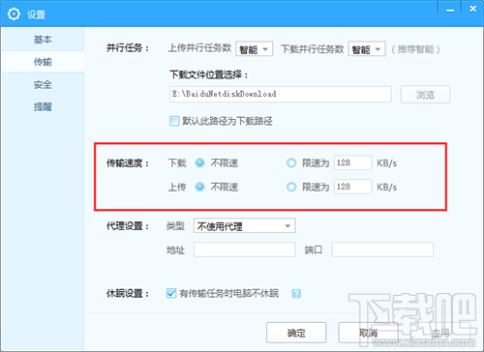
Task: Minimize the settings window
Action: coord(450,10)
